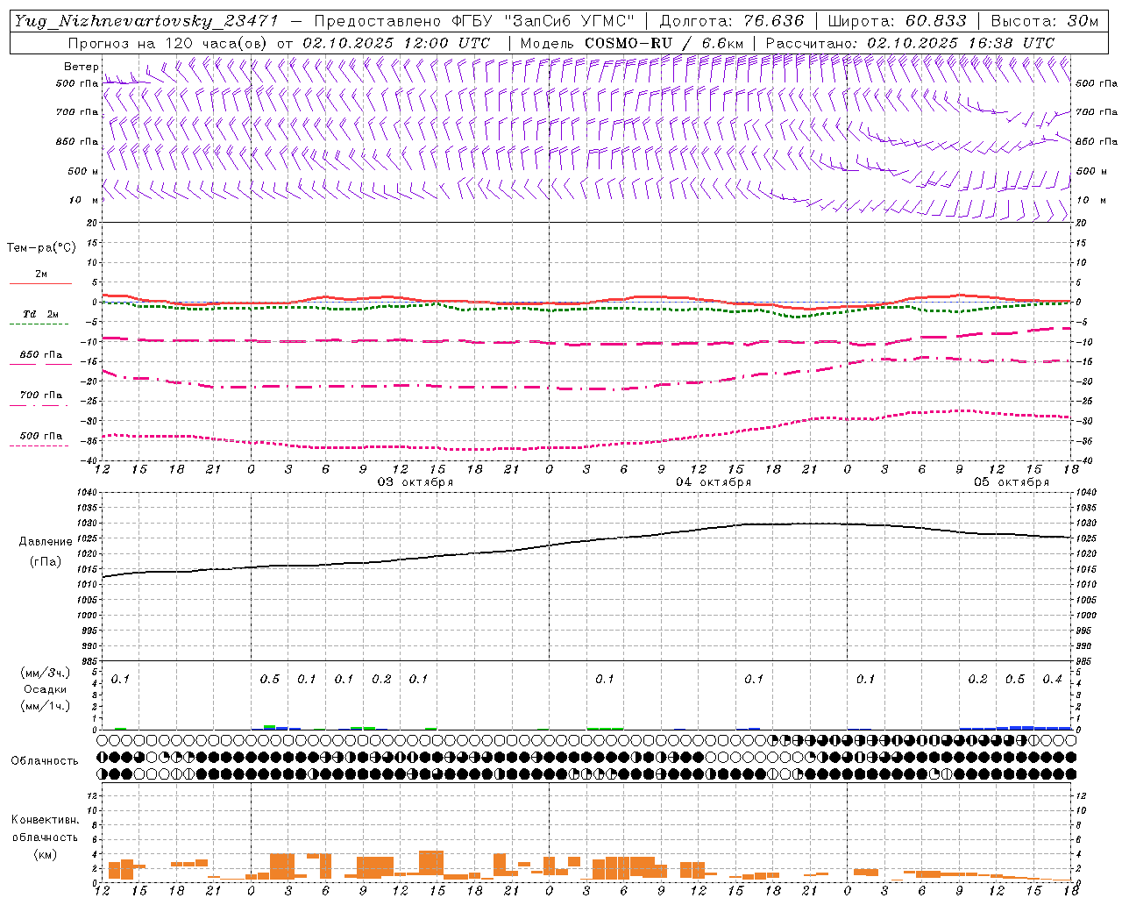Image resolution: width=1122 pixels, height=898 pixels.
Task: Click the Ветер panel label
Action: [81, 67]
